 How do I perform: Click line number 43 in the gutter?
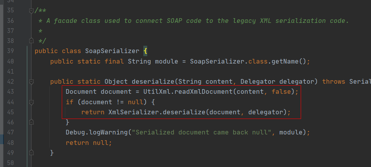[11, 92]
